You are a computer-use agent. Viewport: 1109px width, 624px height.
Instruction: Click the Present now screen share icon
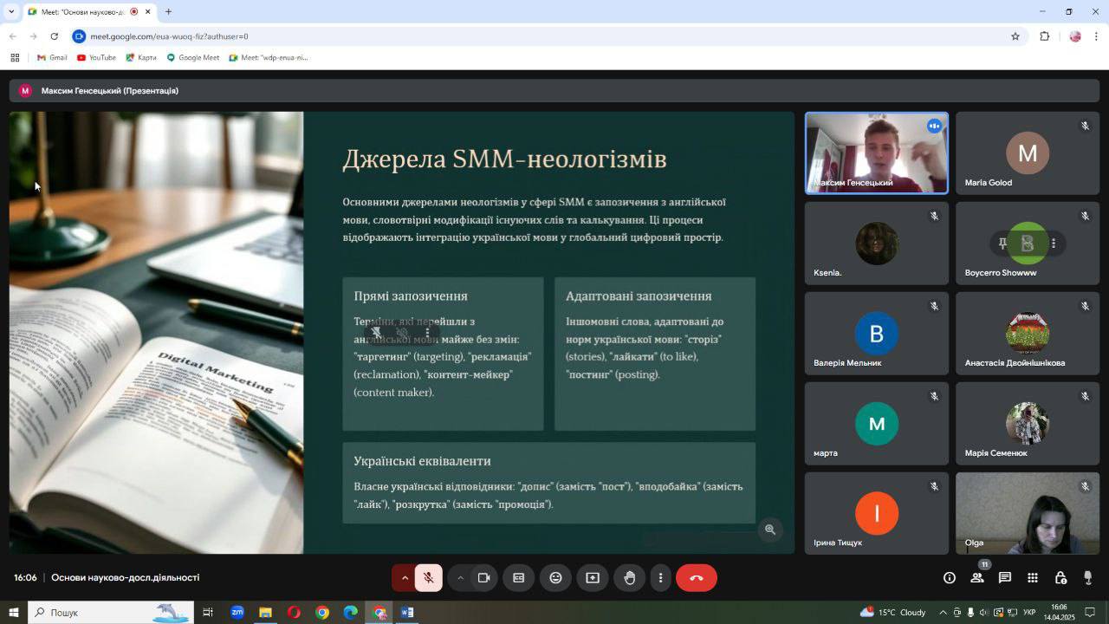593,578
